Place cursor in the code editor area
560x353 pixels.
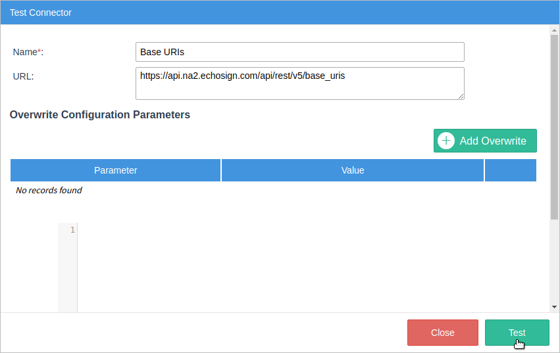point(309,263)
